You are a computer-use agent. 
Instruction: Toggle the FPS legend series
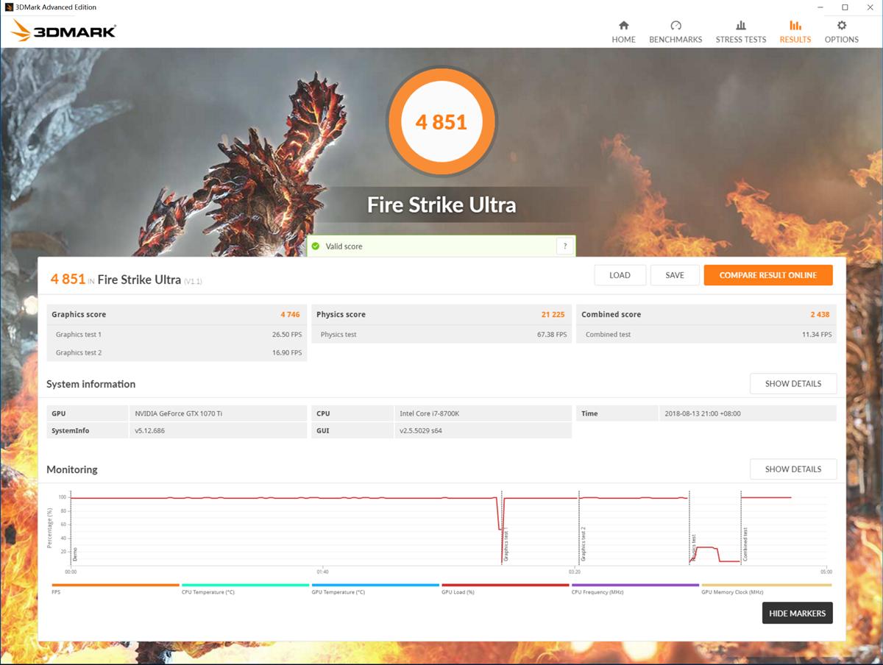tap(57, 592)
